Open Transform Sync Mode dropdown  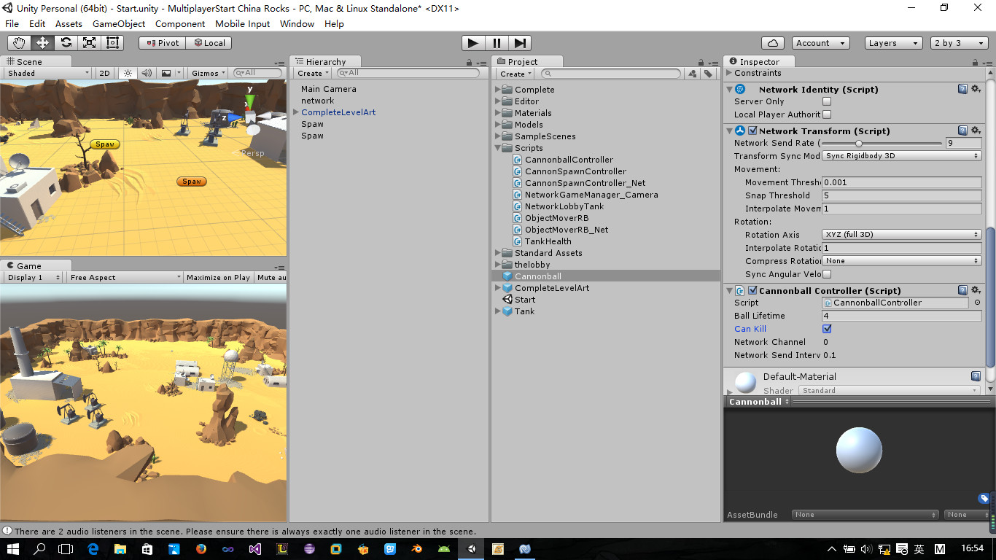tap(902, 156)
